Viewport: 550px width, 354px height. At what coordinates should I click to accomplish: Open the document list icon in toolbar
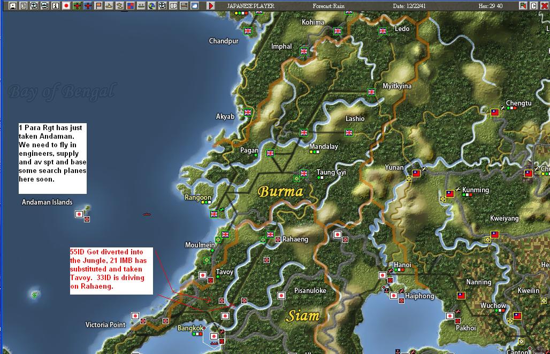[x=24, y=5]
